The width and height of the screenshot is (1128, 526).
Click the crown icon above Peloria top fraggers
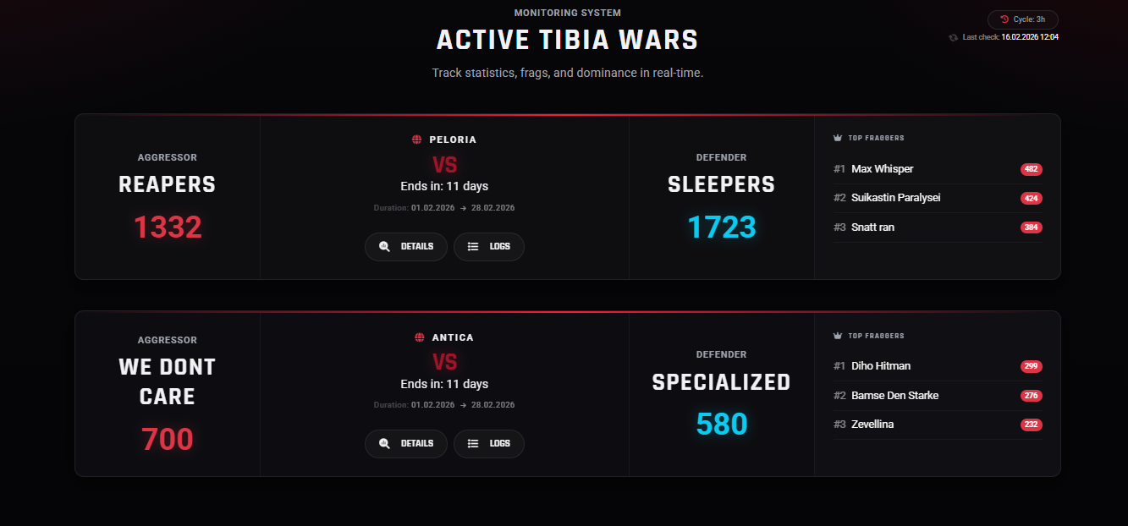(x=837, y=137)
